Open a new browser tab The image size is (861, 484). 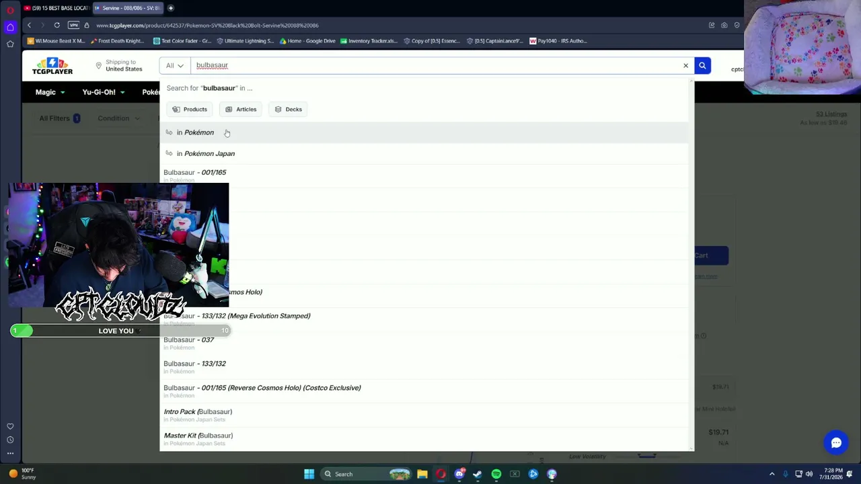tap(171, 8)
